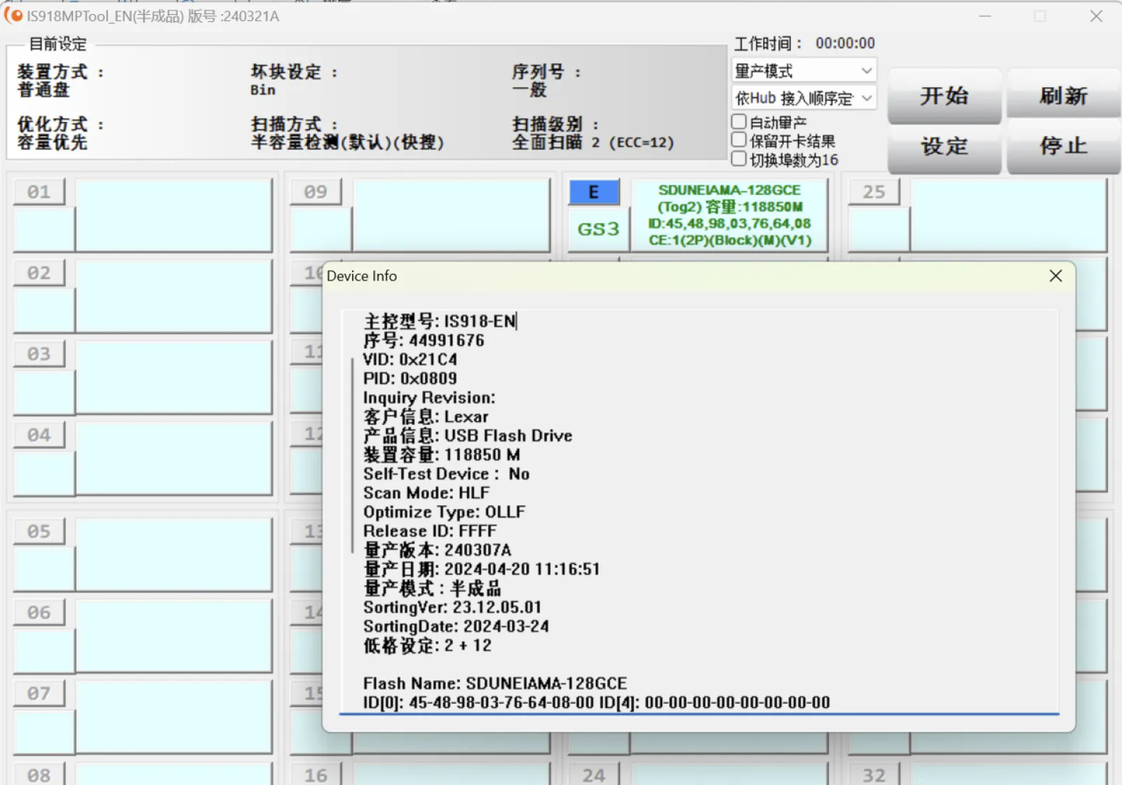
Task: Click the 客户信息: Lexar line
Action: point(426,416)
